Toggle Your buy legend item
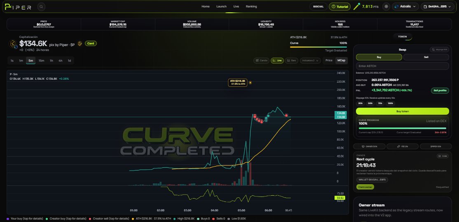The height and width of the screenshot is (222, 459). [x=25, y=218]
